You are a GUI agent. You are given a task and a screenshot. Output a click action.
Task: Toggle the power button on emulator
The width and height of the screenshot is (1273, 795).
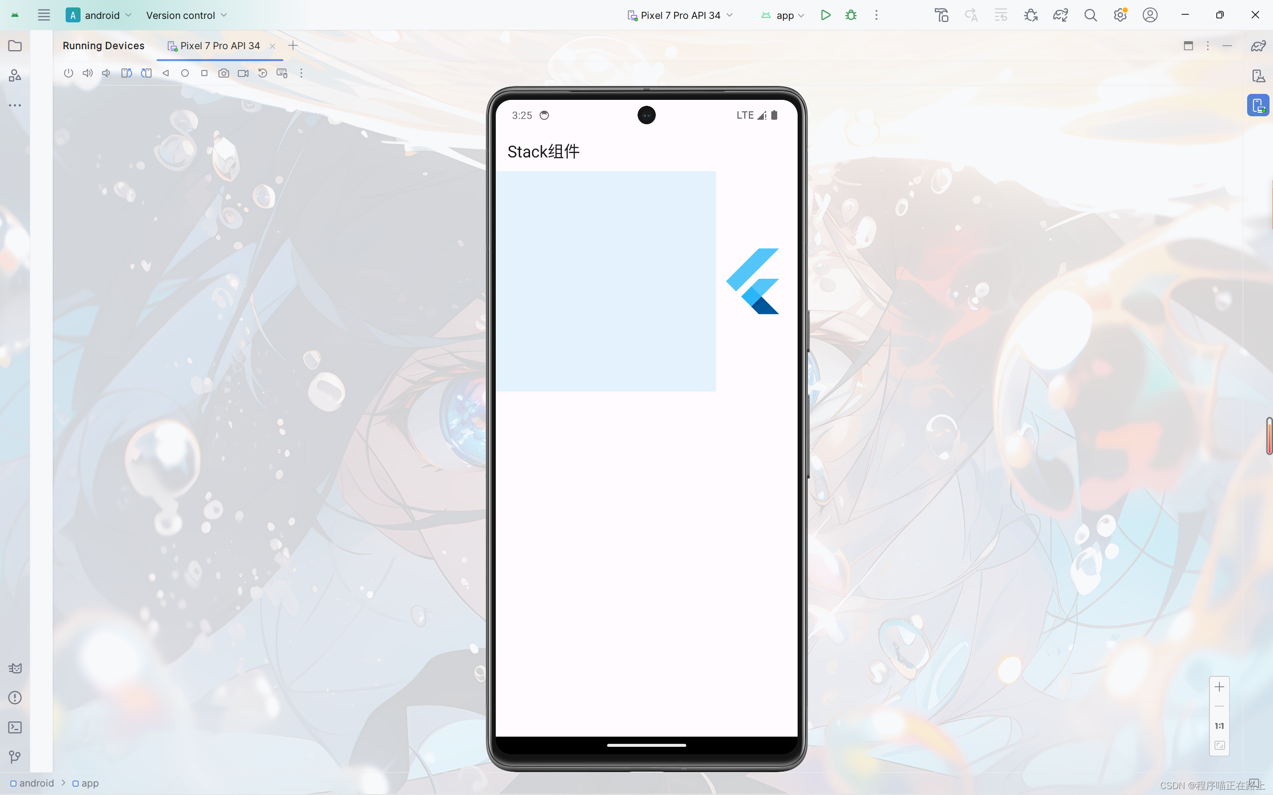(68, 73)
